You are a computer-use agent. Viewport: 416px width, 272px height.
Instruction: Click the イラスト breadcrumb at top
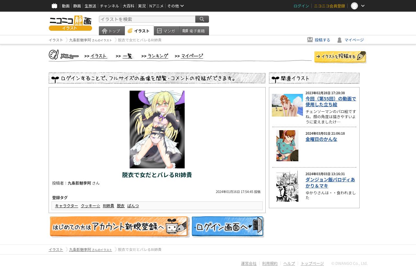[x=56, y=40]
